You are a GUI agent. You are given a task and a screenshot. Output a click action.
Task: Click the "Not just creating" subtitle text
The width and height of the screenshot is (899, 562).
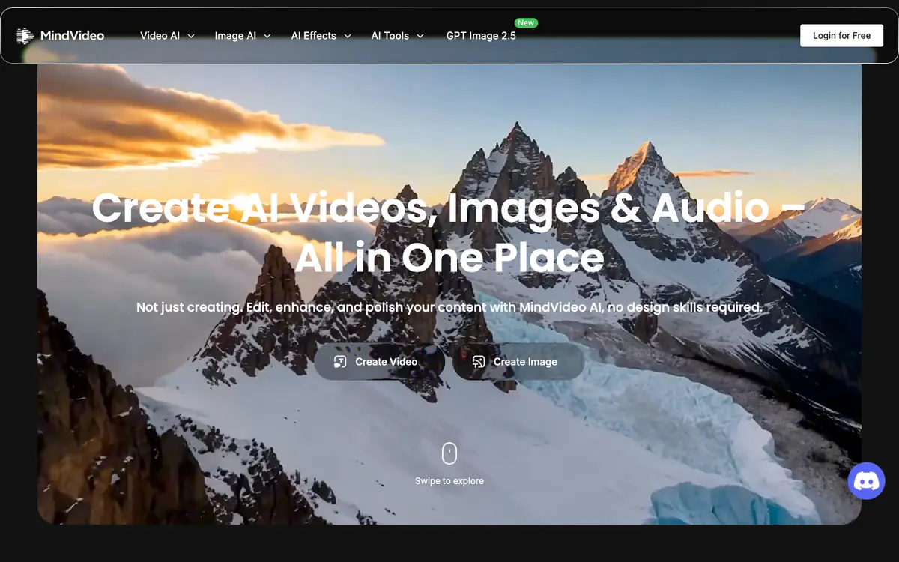(x=449, y=307)
